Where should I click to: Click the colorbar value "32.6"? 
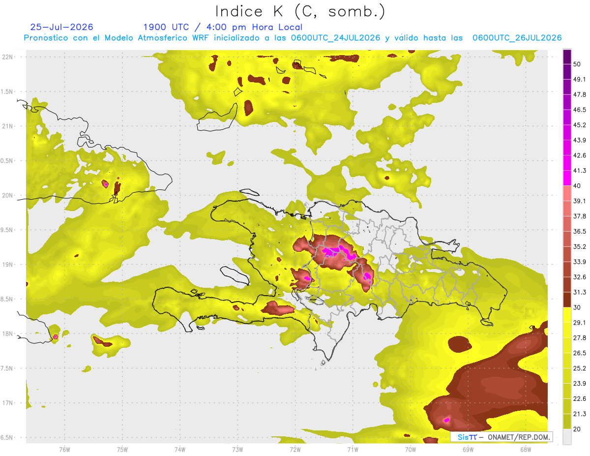[x=580, y=277]
